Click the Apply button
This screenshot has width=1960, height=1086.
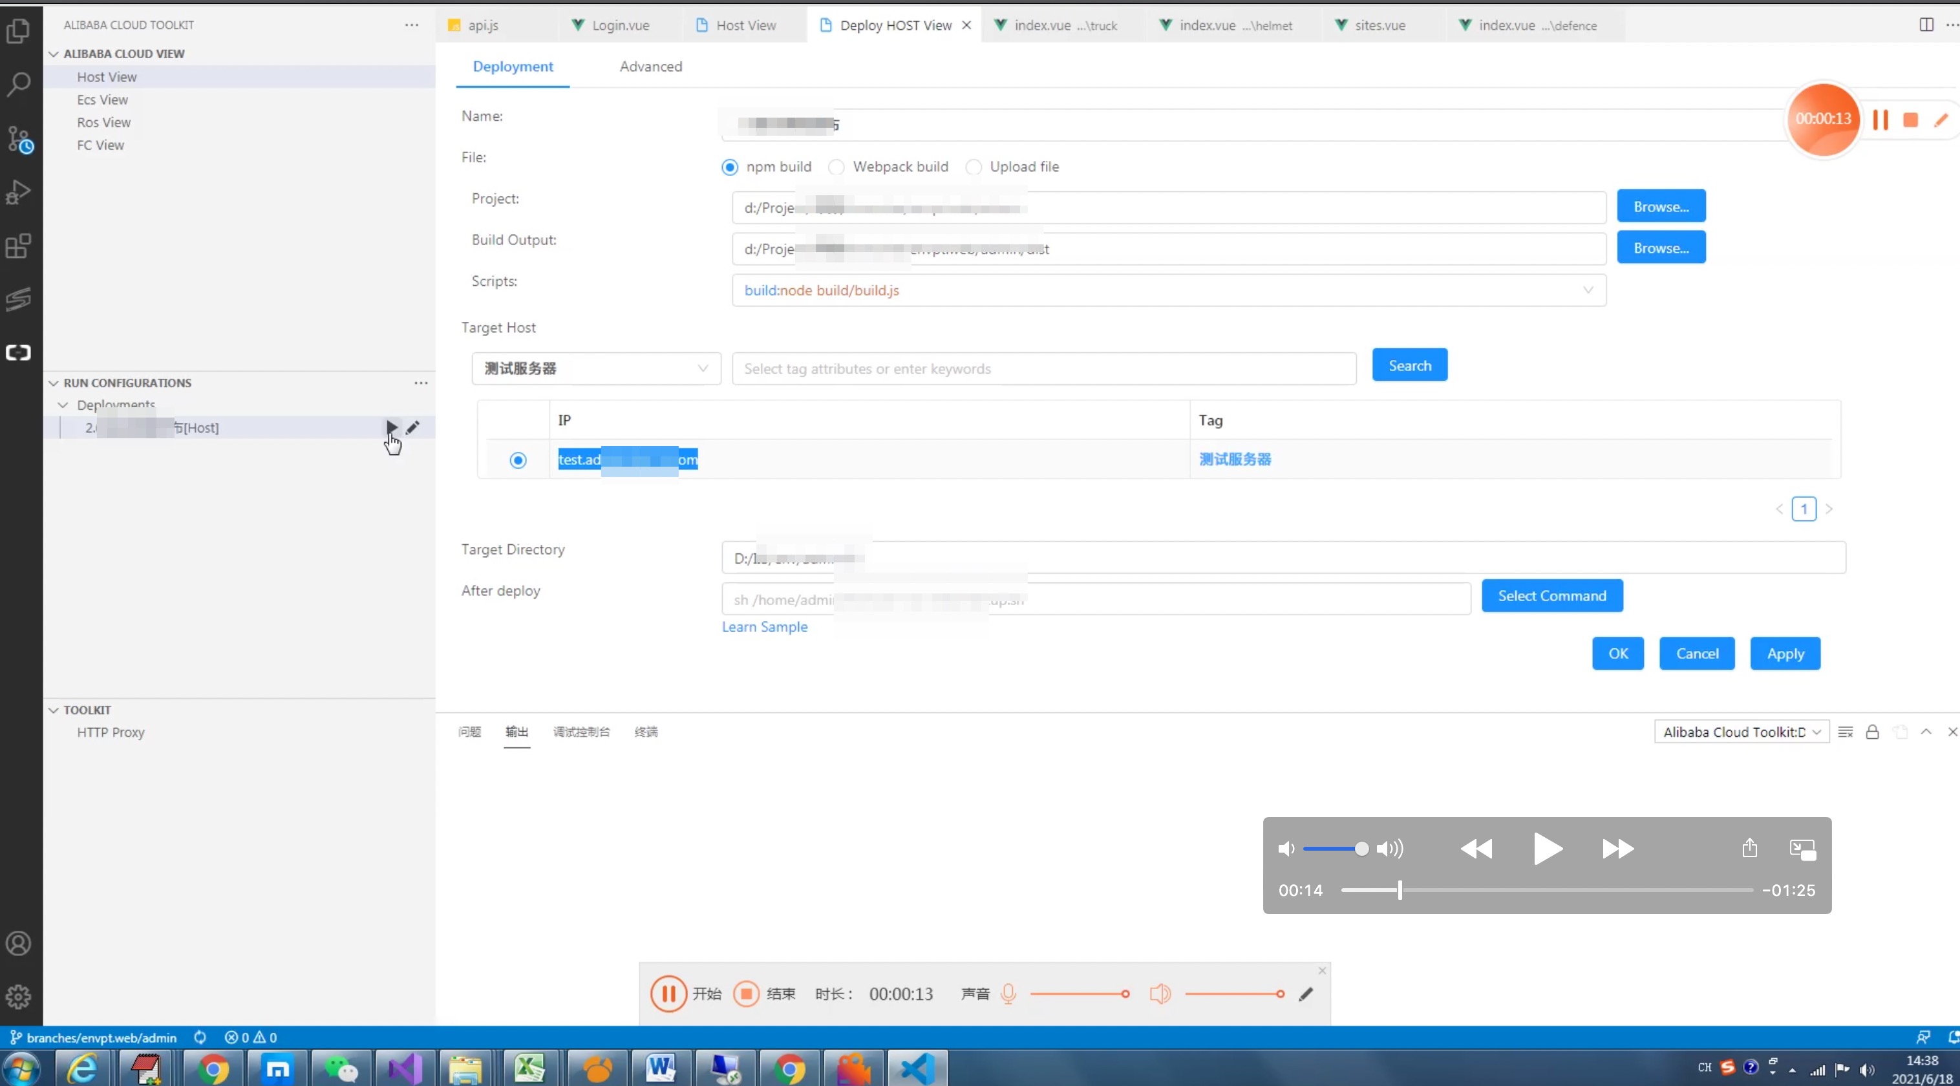pos(1785,653)
